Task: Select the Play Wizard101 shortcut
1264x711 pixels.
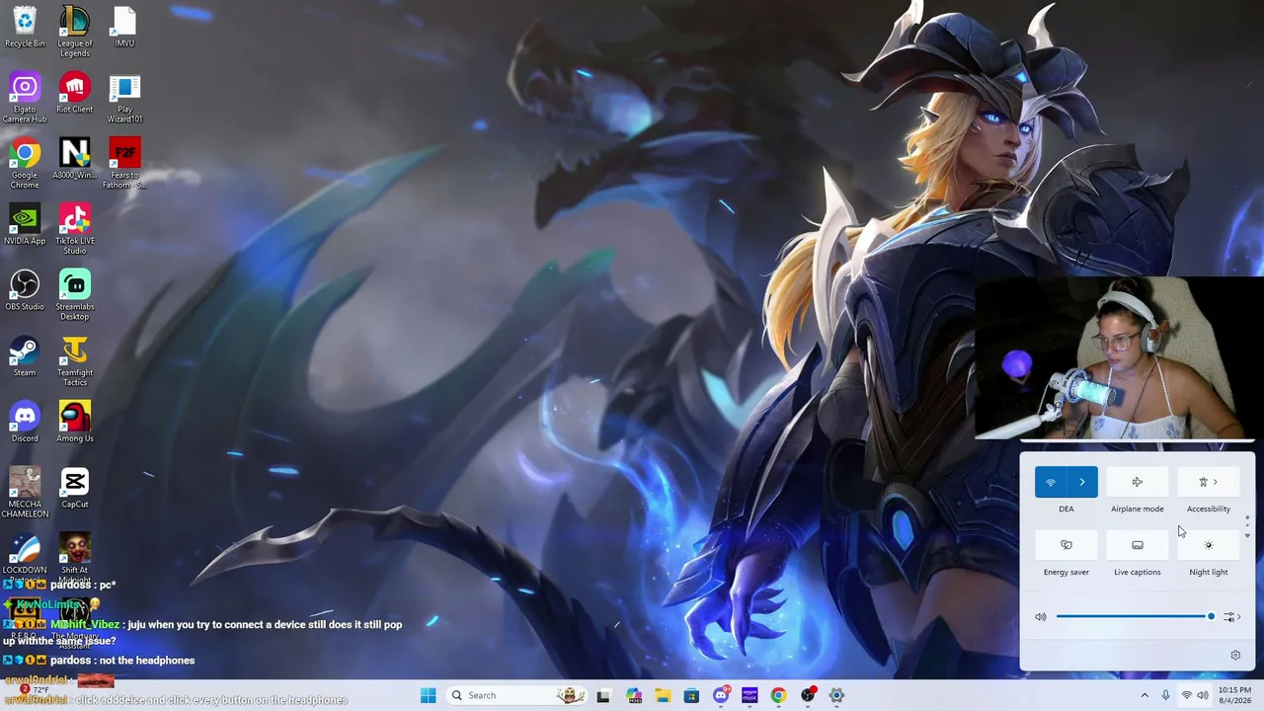Action: coord(124,98)
